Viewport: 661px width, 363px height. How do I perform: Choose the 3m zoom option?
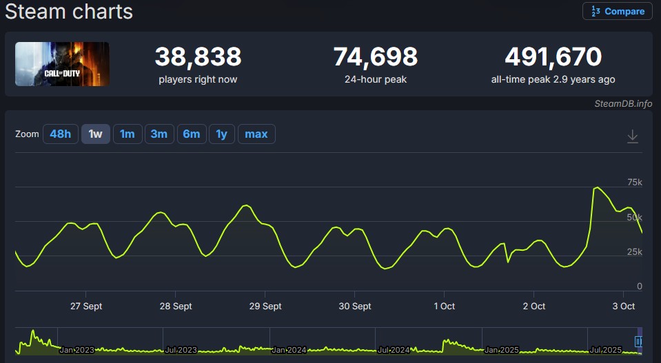pos(159,134)
